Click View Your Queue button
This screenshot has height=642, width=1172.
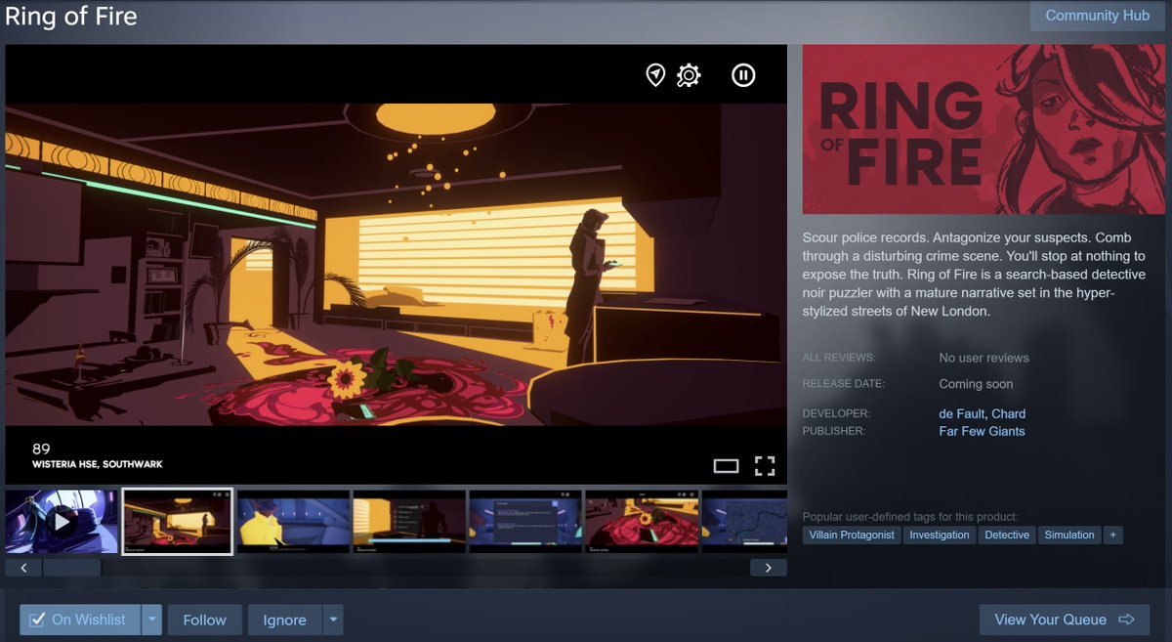point(1064,620)
